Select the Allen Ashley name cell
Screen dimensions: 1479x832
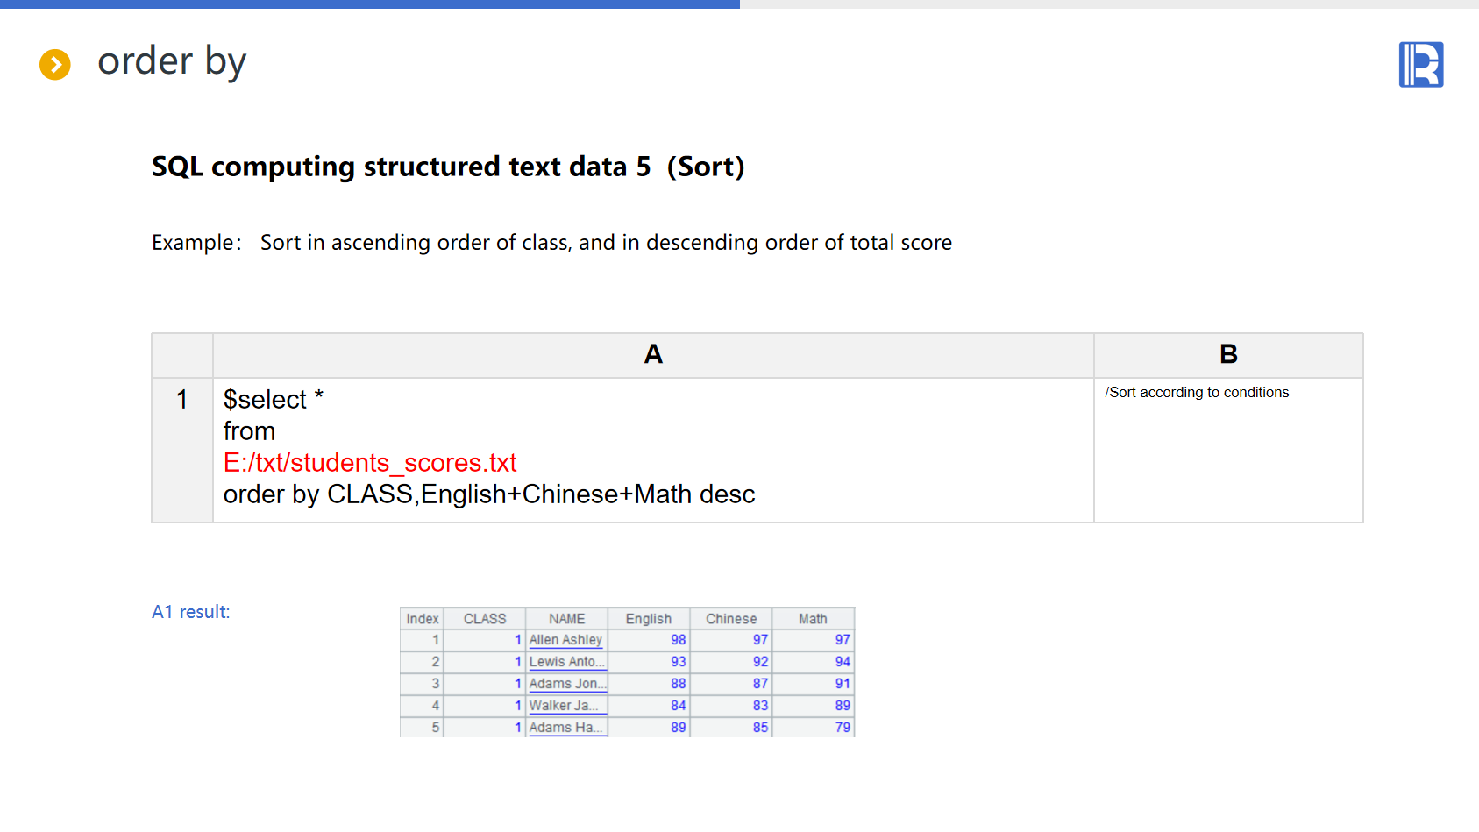tap(565, 640)
